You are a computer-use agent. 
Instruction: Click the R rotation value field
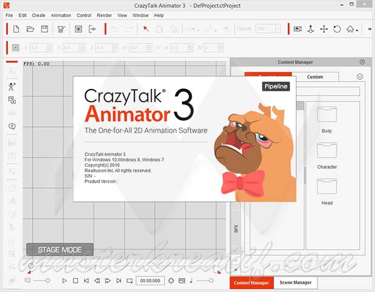pos(211,48)
